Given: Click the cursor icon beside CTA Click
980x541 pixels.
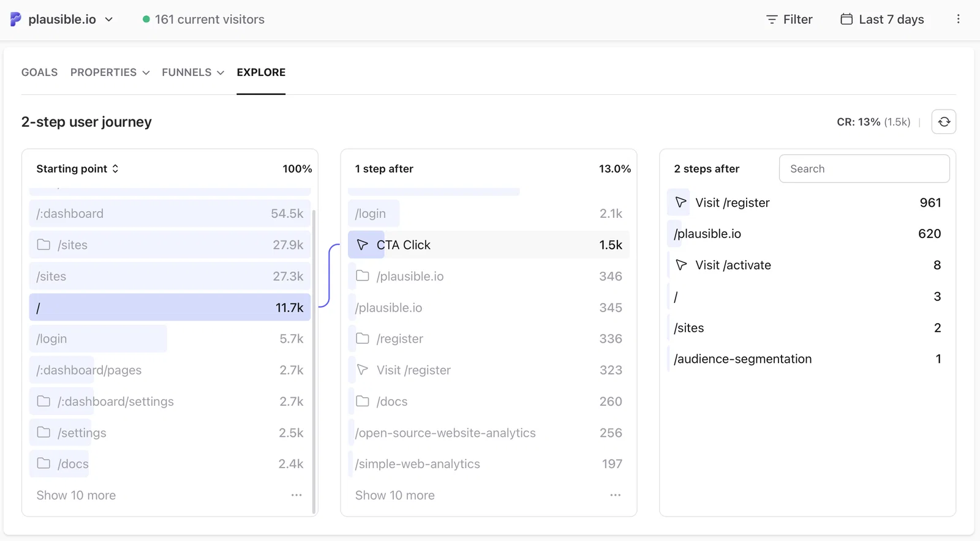Looking at the screenshot, I should click(363, 245).
